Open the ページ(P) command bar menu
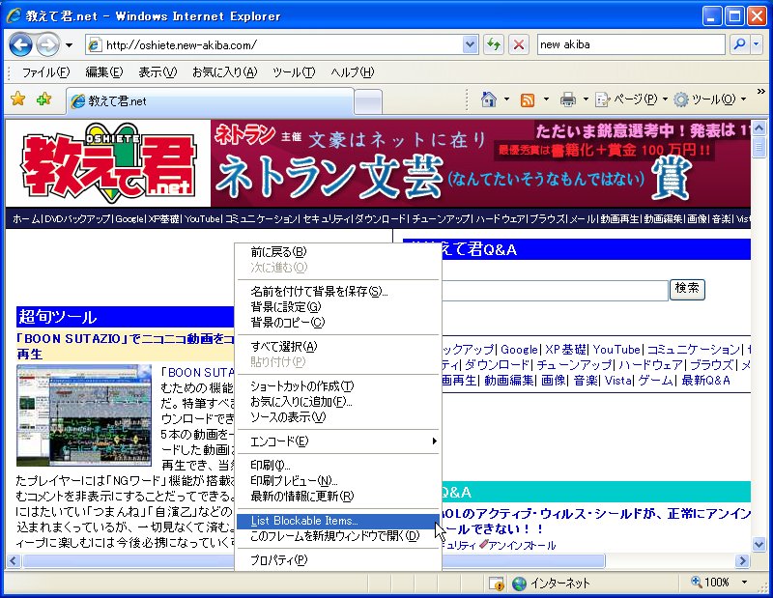This screenshot has width=773, height=598. point(632,100)
